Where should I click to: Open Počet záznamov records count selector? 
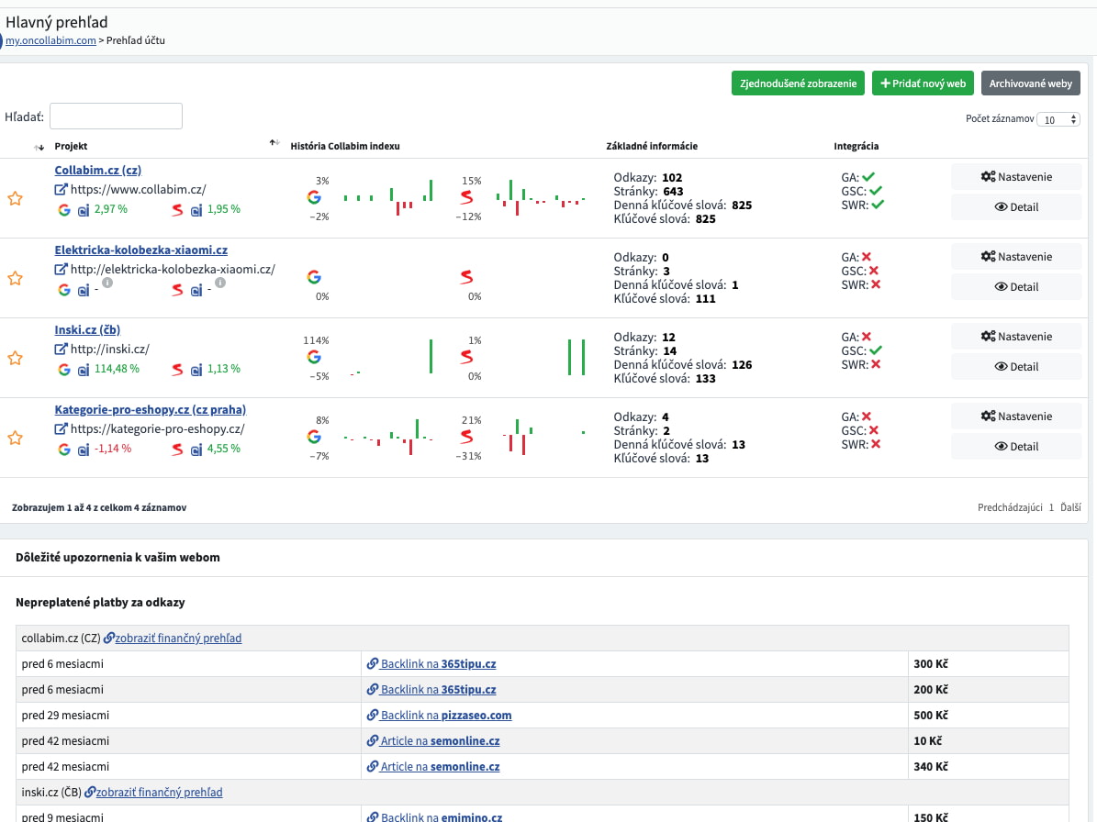pyautogui.click(x=1058, y=119)
